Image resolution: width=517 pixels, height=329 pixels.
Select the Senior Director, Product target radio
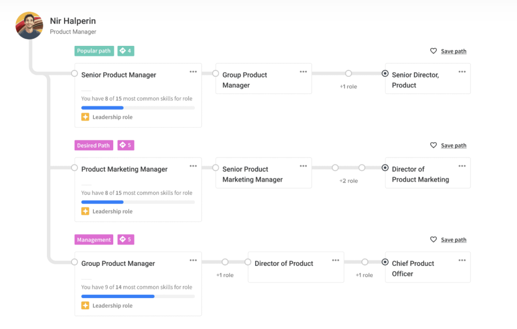tap(385, 74)
